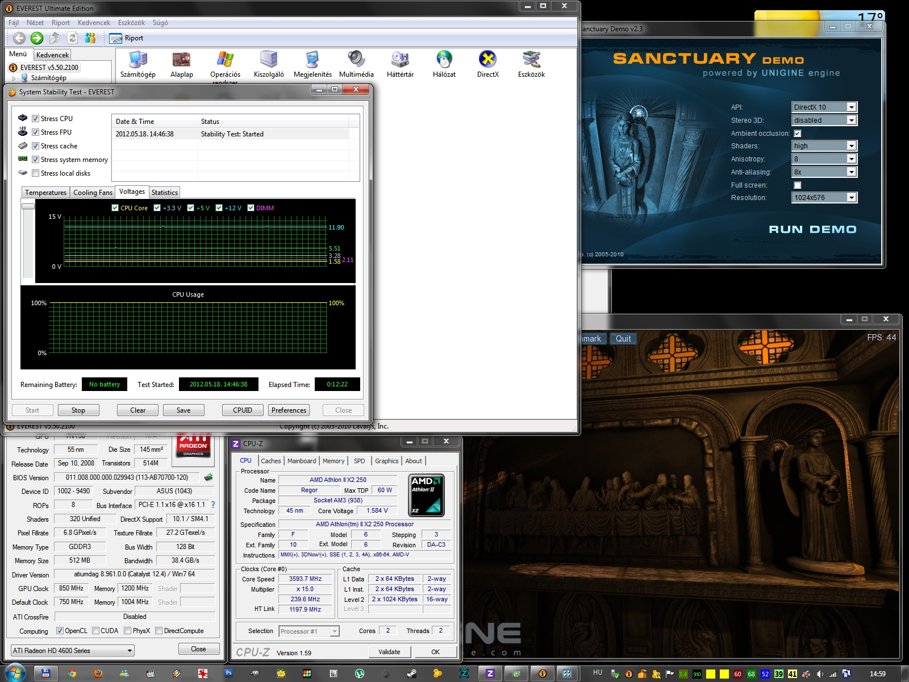Open Steam from the taskbar

click(x=412, y=673)
